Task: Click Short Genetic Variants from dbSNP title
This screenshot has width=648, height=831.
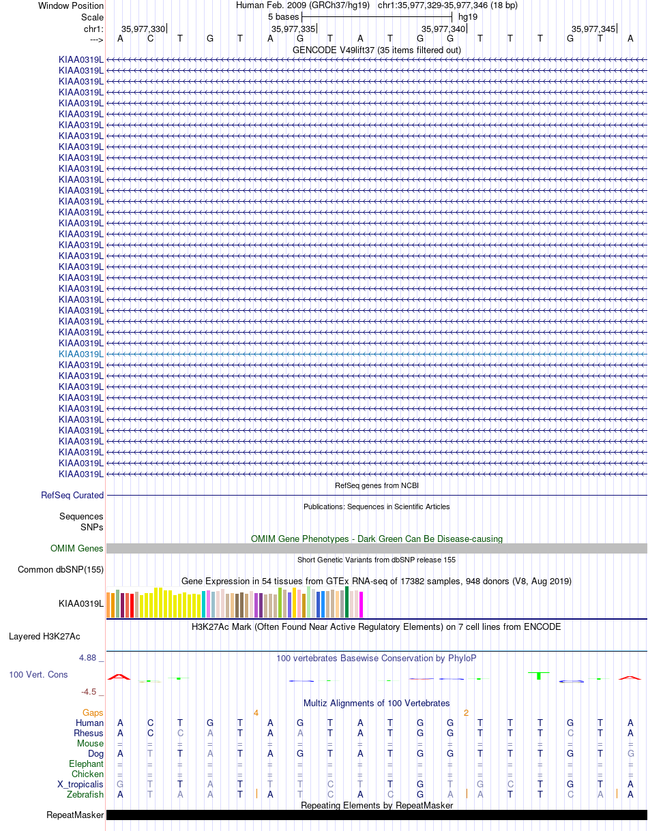Action: [x=377, y=560]
